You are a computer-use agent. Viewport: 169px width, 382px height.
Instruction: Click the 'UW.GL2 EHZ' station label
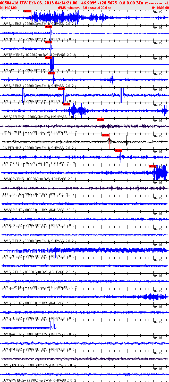tap(12, 272)
